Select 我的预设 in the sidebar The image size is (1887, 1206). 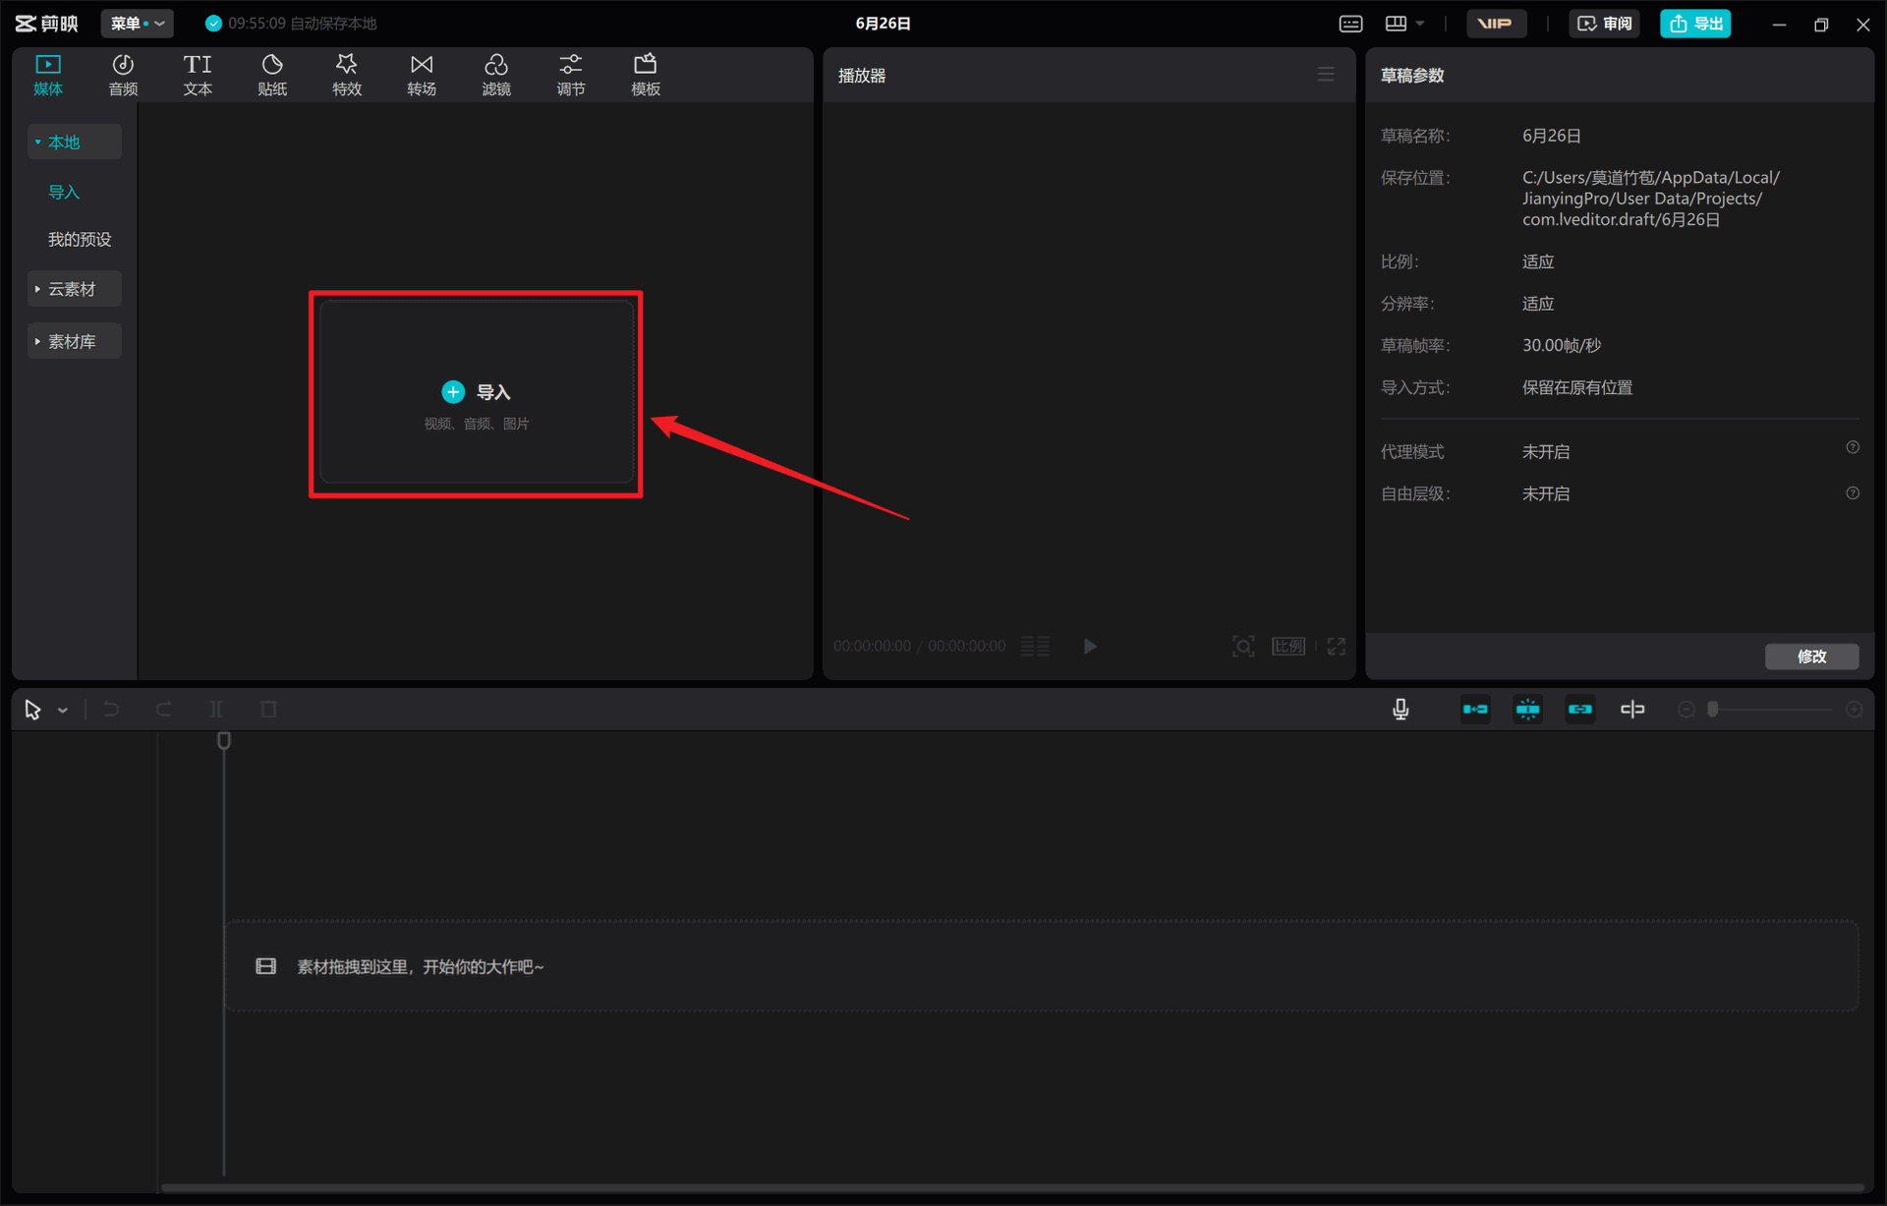80,239
